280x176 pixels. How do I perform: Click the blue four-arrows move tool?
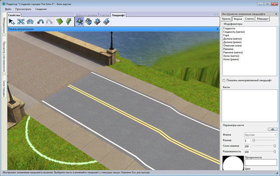[21, 21]
